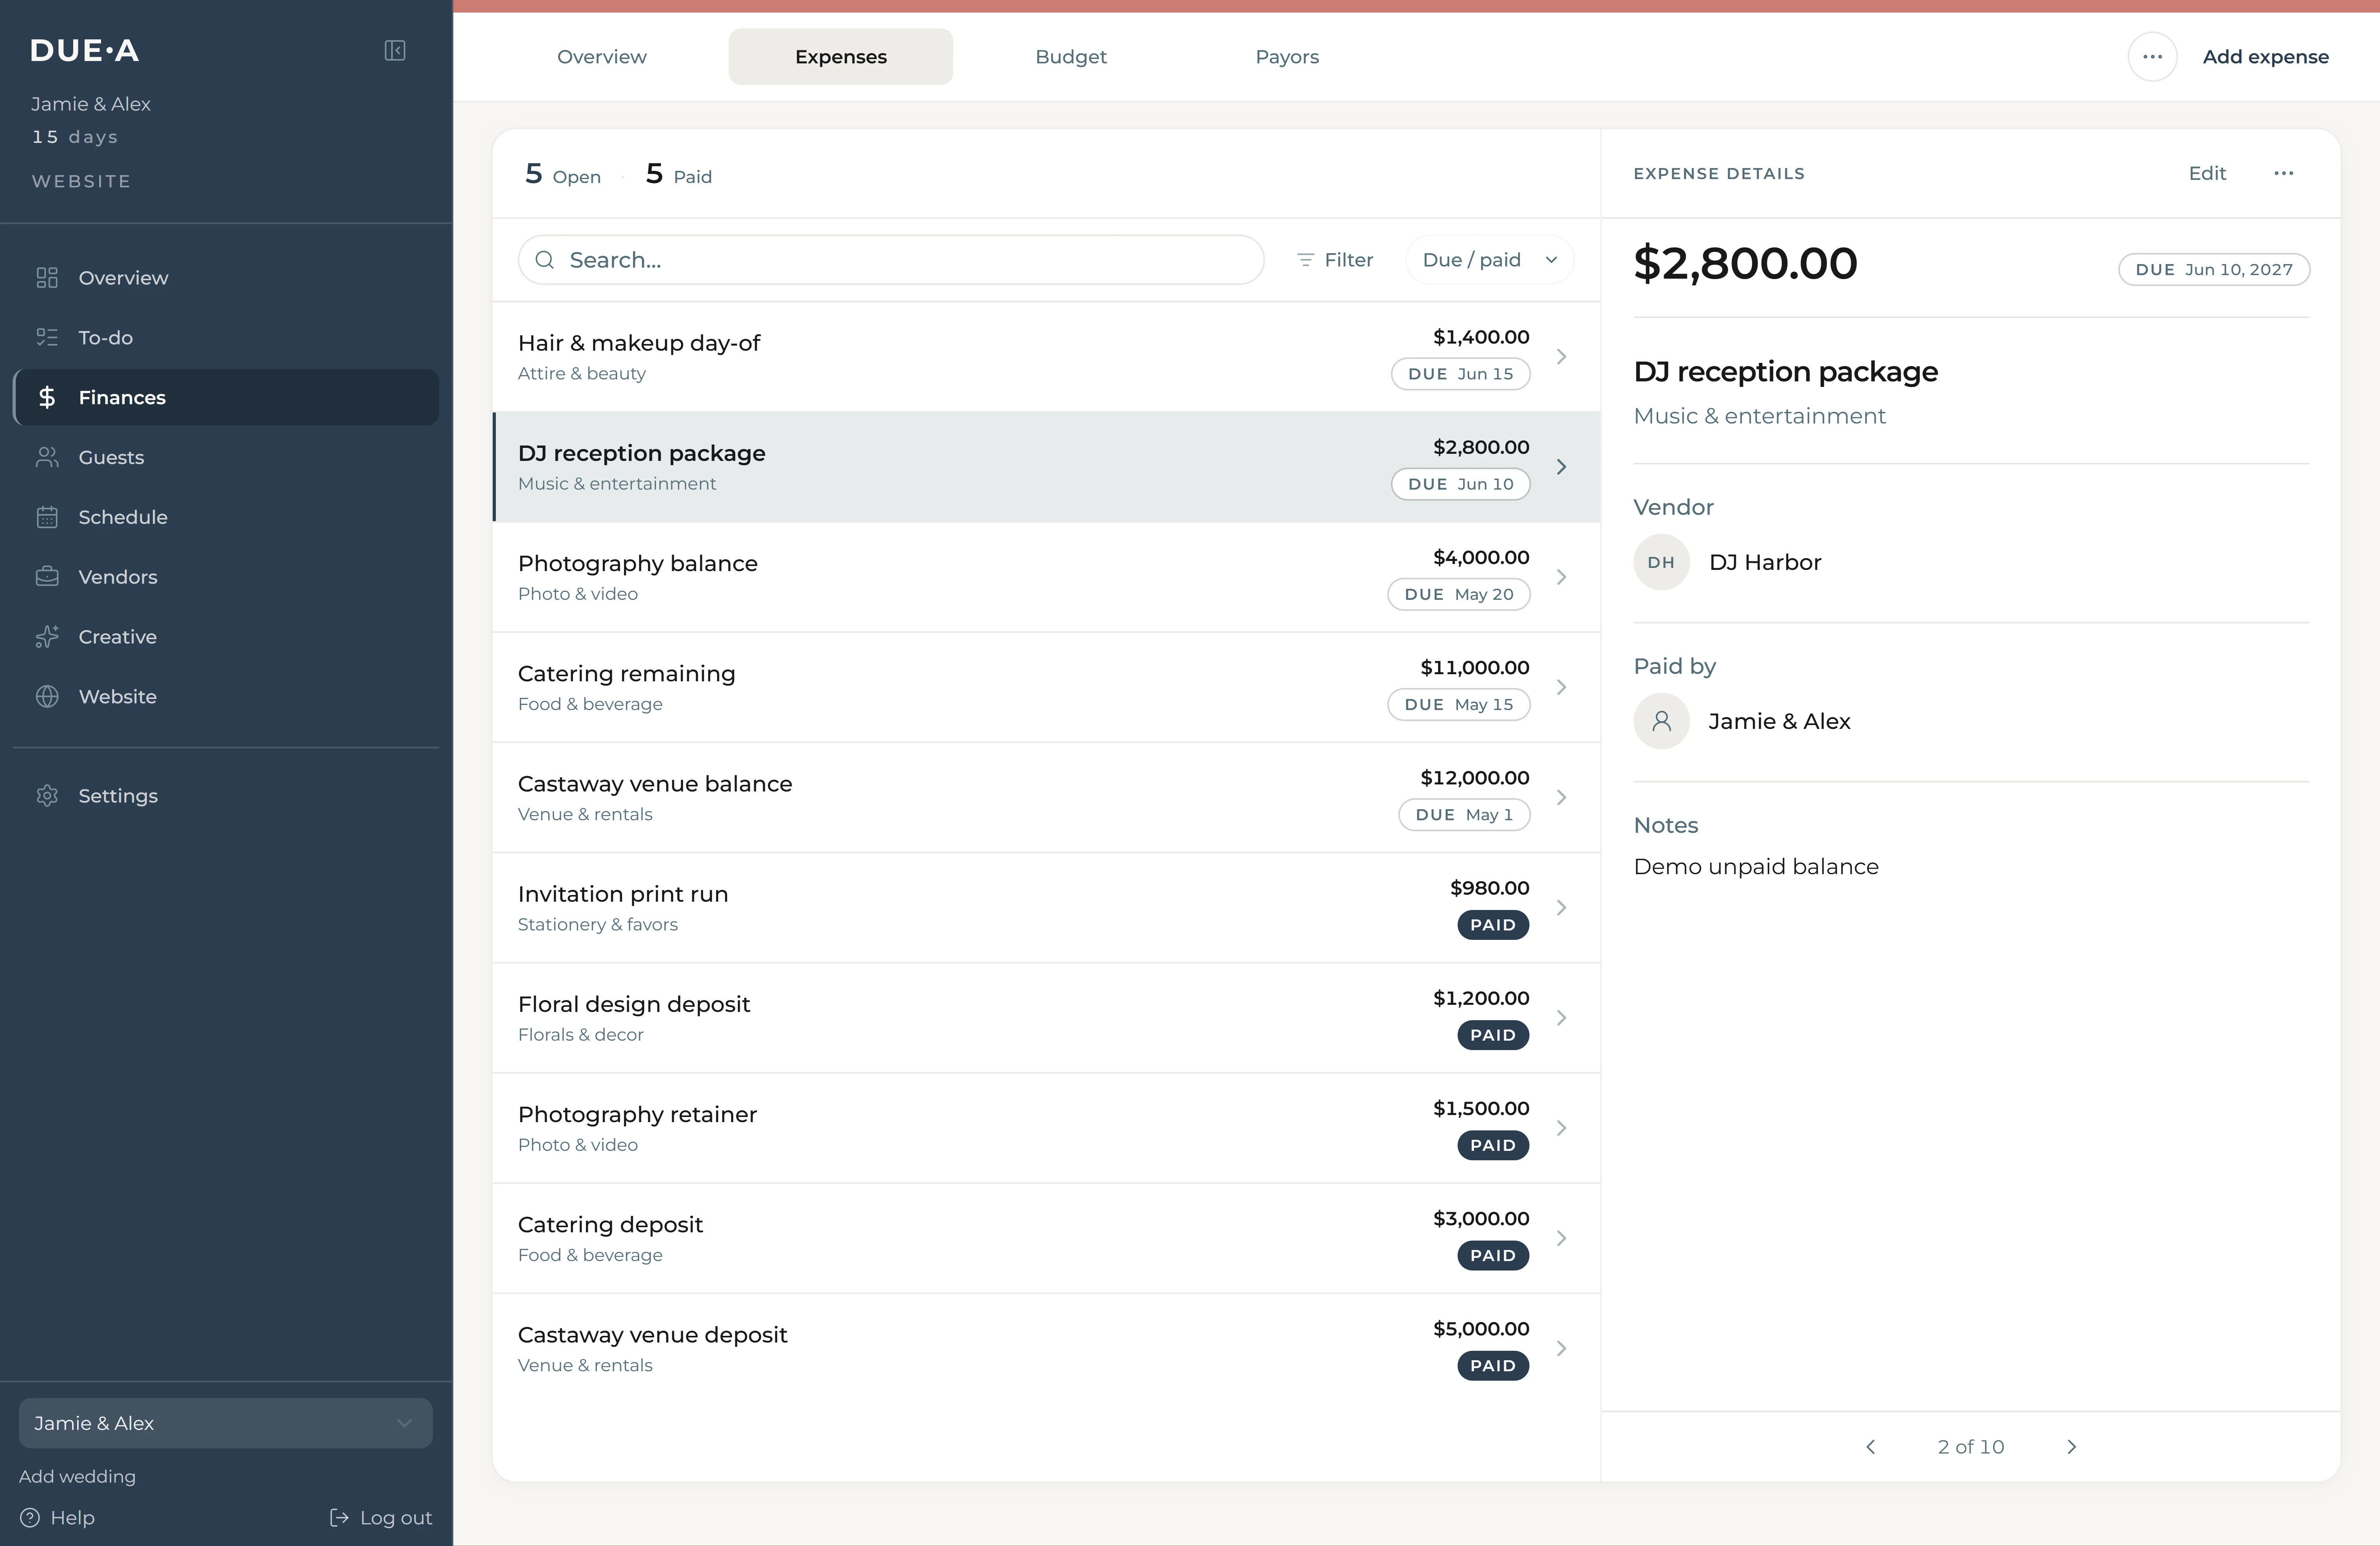Click Add expense button
Screen dimensions: 2380x1546
[x=2266, y=57]
